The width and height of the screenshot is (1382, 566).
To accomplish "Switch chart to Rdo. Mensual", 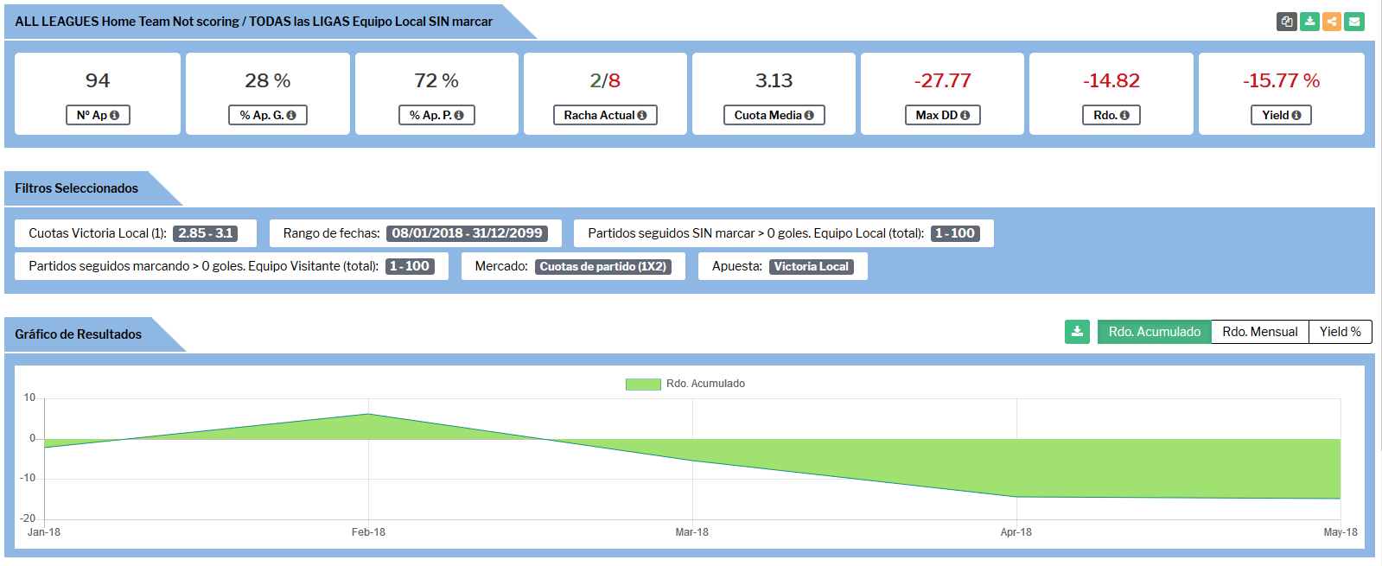I will [1259, 332].
